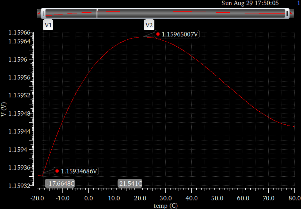Click the left scroll arrow of zoom bar
The image size is (301, 209).
pos(38,13)
